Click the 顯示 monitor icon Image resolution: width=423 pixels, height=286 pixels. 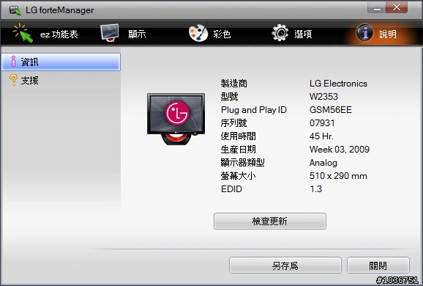point(110,33)
